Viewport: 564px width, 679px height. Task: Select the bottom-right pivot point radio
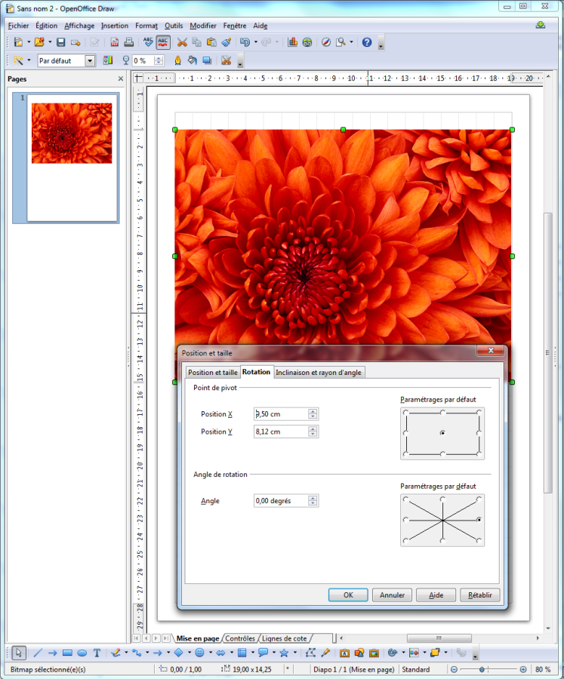click(479, 453)
